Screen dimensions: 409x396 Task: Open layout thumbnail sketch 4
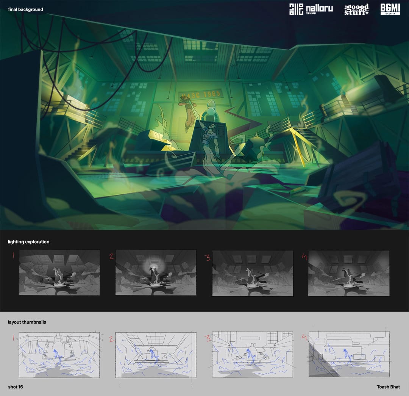pos(349,355)
